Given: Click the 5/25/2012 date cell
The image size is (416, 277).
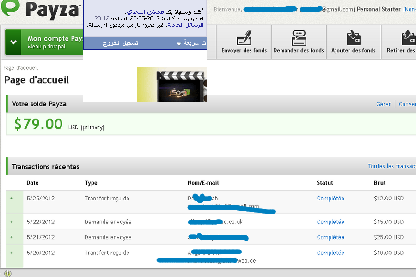Looking at the screenshot, I should coord(41,198).
